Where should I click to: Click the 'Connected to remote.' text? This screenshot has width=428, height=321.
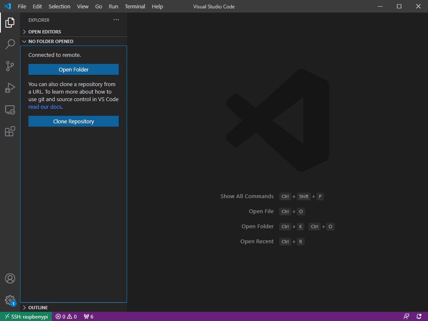coord(55,55)
